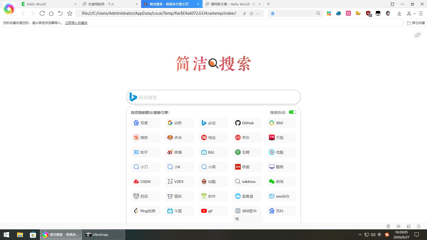This screenshot has height=240, width=427.
Task: Mute sound via status bar speaker
Action: tap(398, 226)
